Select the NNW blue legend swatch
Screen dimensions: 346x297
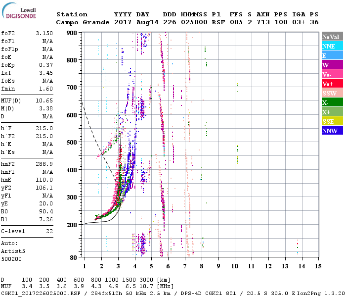point(332,131)
